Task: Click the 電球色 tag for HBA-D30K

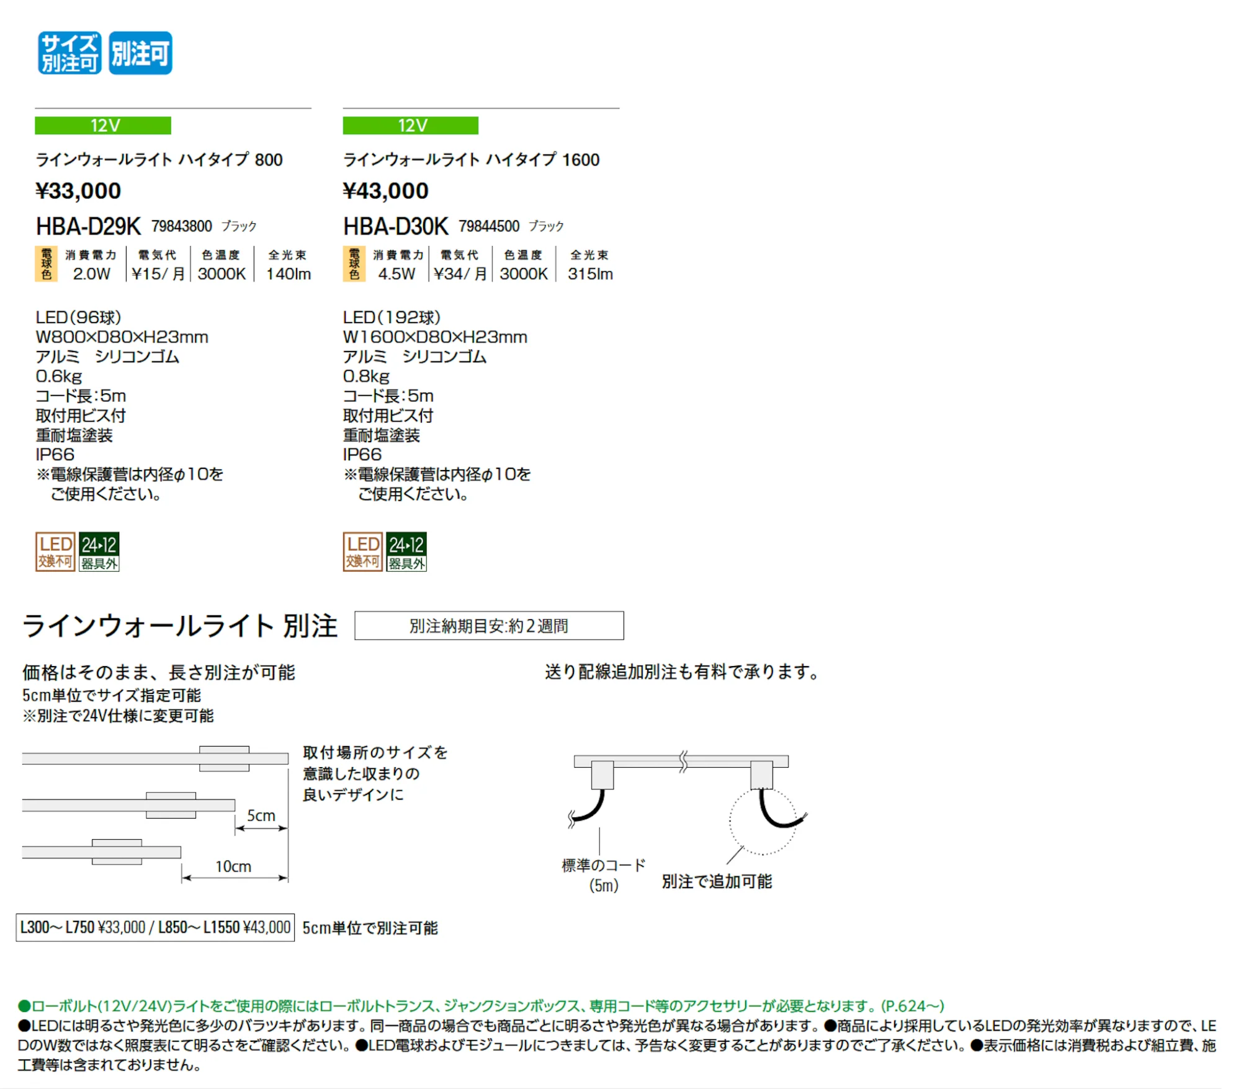Action: (x=354, y=264)
